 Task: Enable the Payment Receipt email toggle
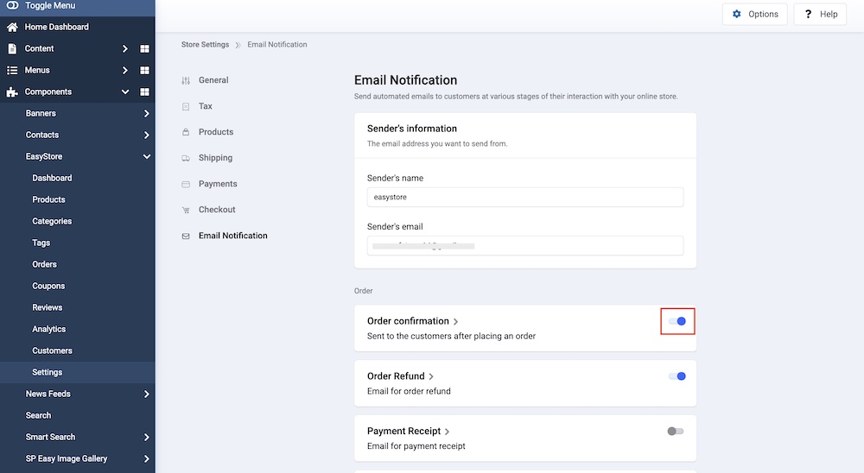[676, 431]
